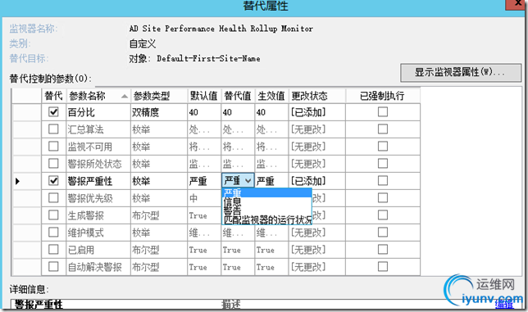Check 已强制执行 for 汇总算法 row
The height and width of the screenshot is (312, 528).
click(383, 129)
